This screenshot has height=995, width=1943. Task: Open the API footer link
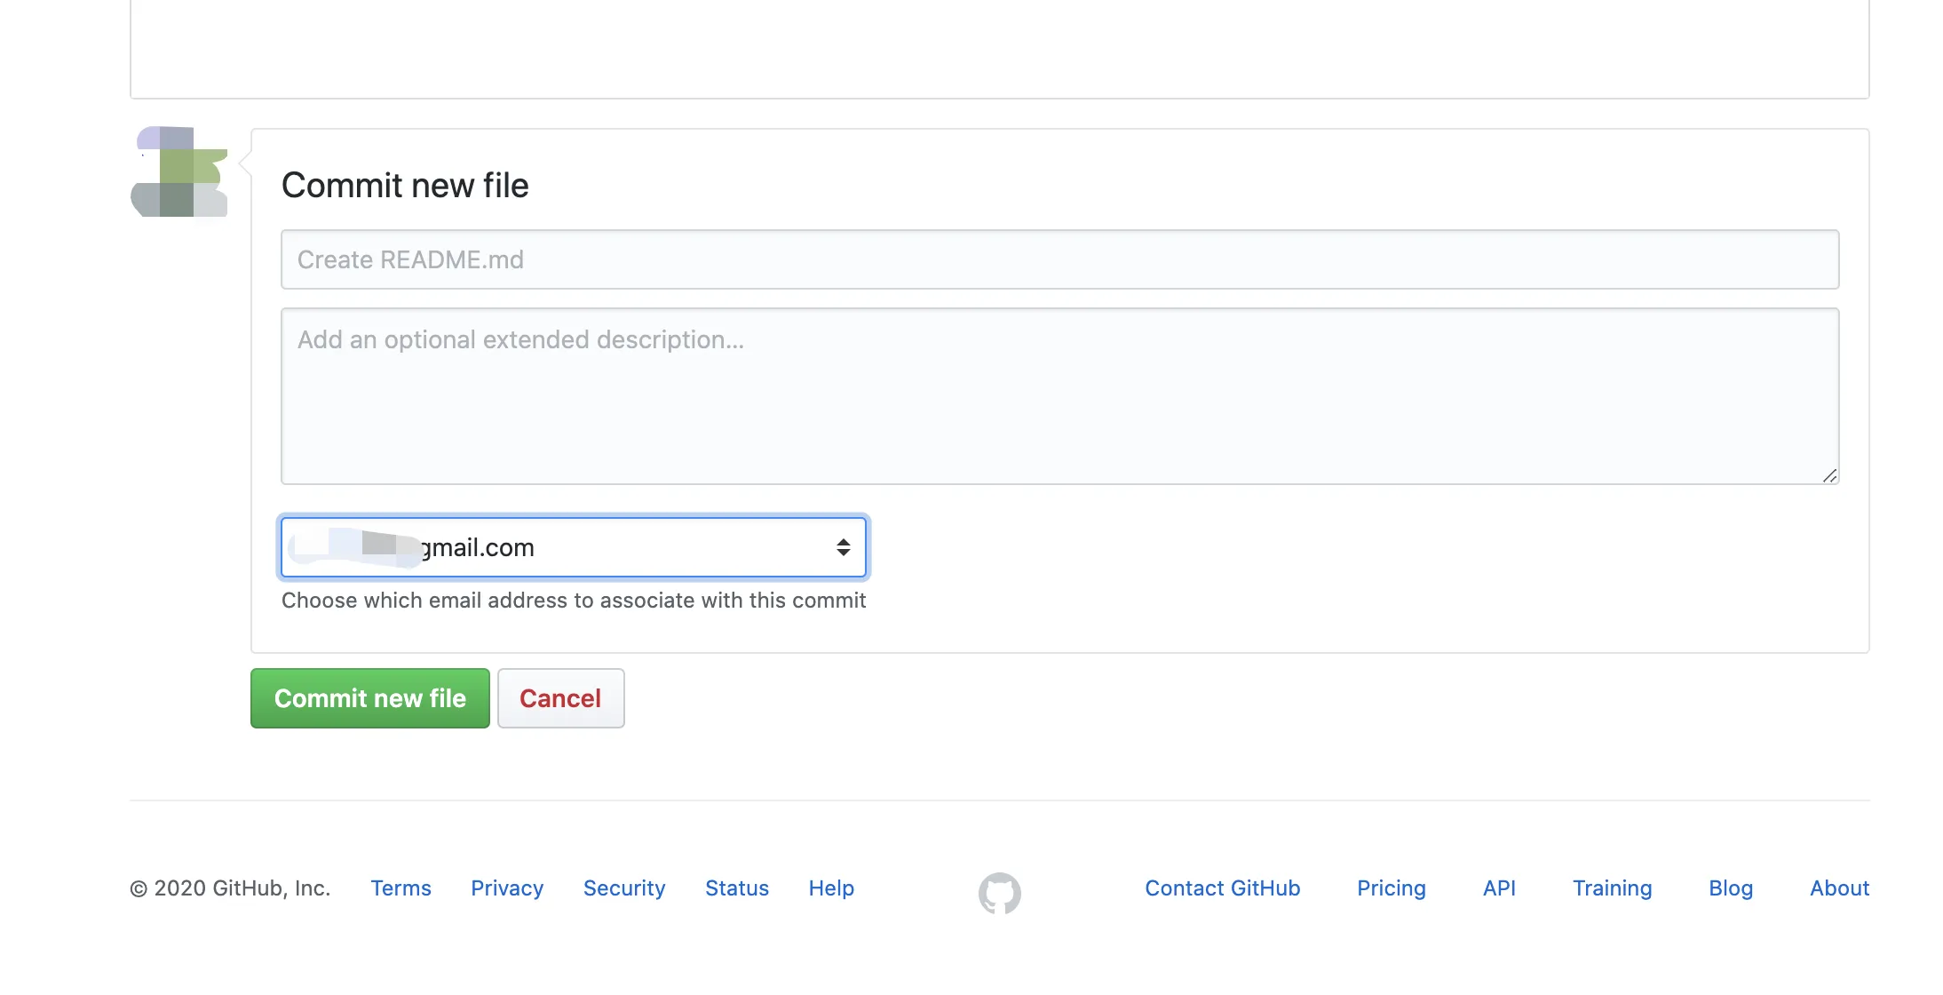[1498, 888]
